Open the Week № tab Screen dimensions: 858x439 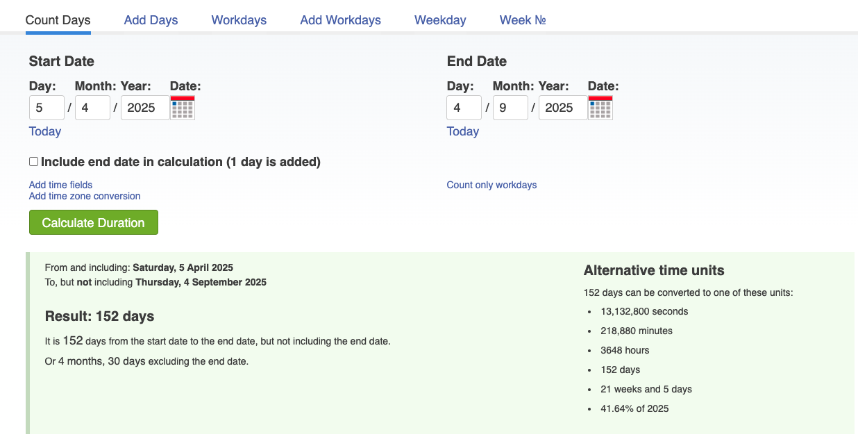pos(523,20)
